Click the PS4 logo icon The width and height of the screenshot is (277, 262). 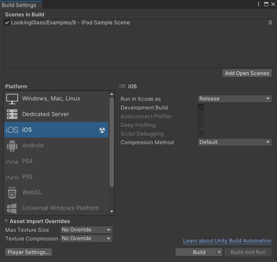12,162
